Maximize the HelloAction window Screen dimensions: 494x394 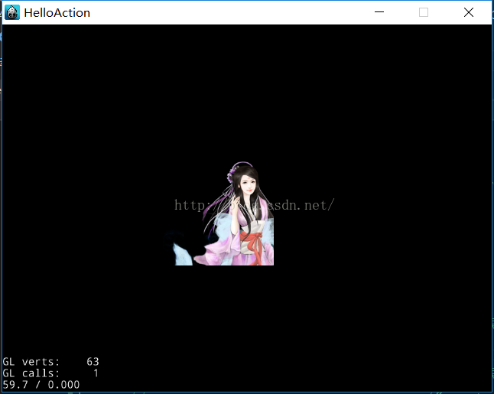424,12
